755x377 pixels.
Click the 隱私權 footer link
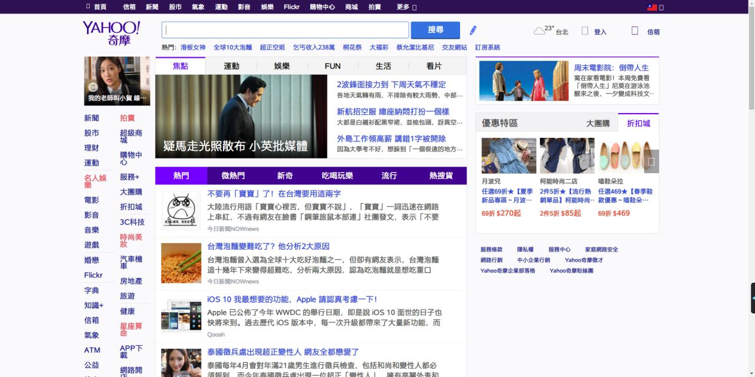pos(525,250)
